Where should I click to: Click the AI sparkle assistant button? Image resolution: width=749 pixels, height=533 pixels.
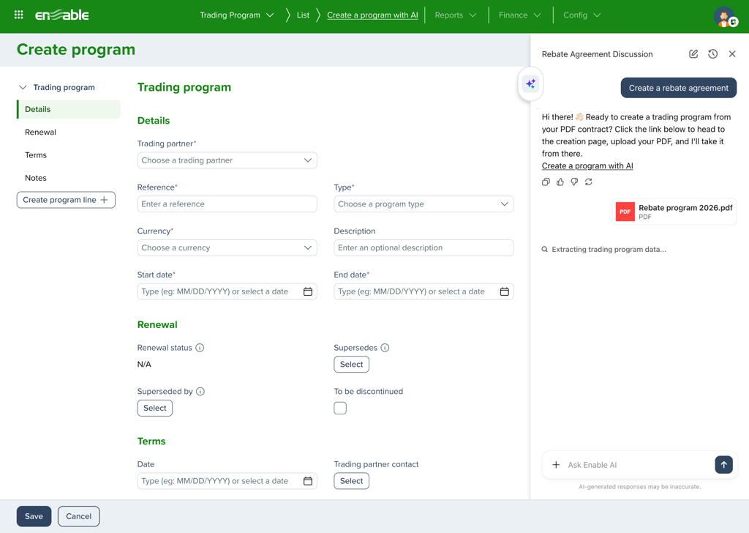(x=530, y=84)
